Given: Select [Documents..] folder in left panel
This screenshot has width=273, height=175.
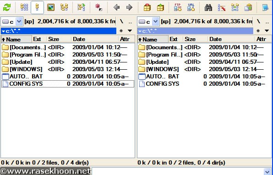Looking at the screenshot, I should (68, 47).
